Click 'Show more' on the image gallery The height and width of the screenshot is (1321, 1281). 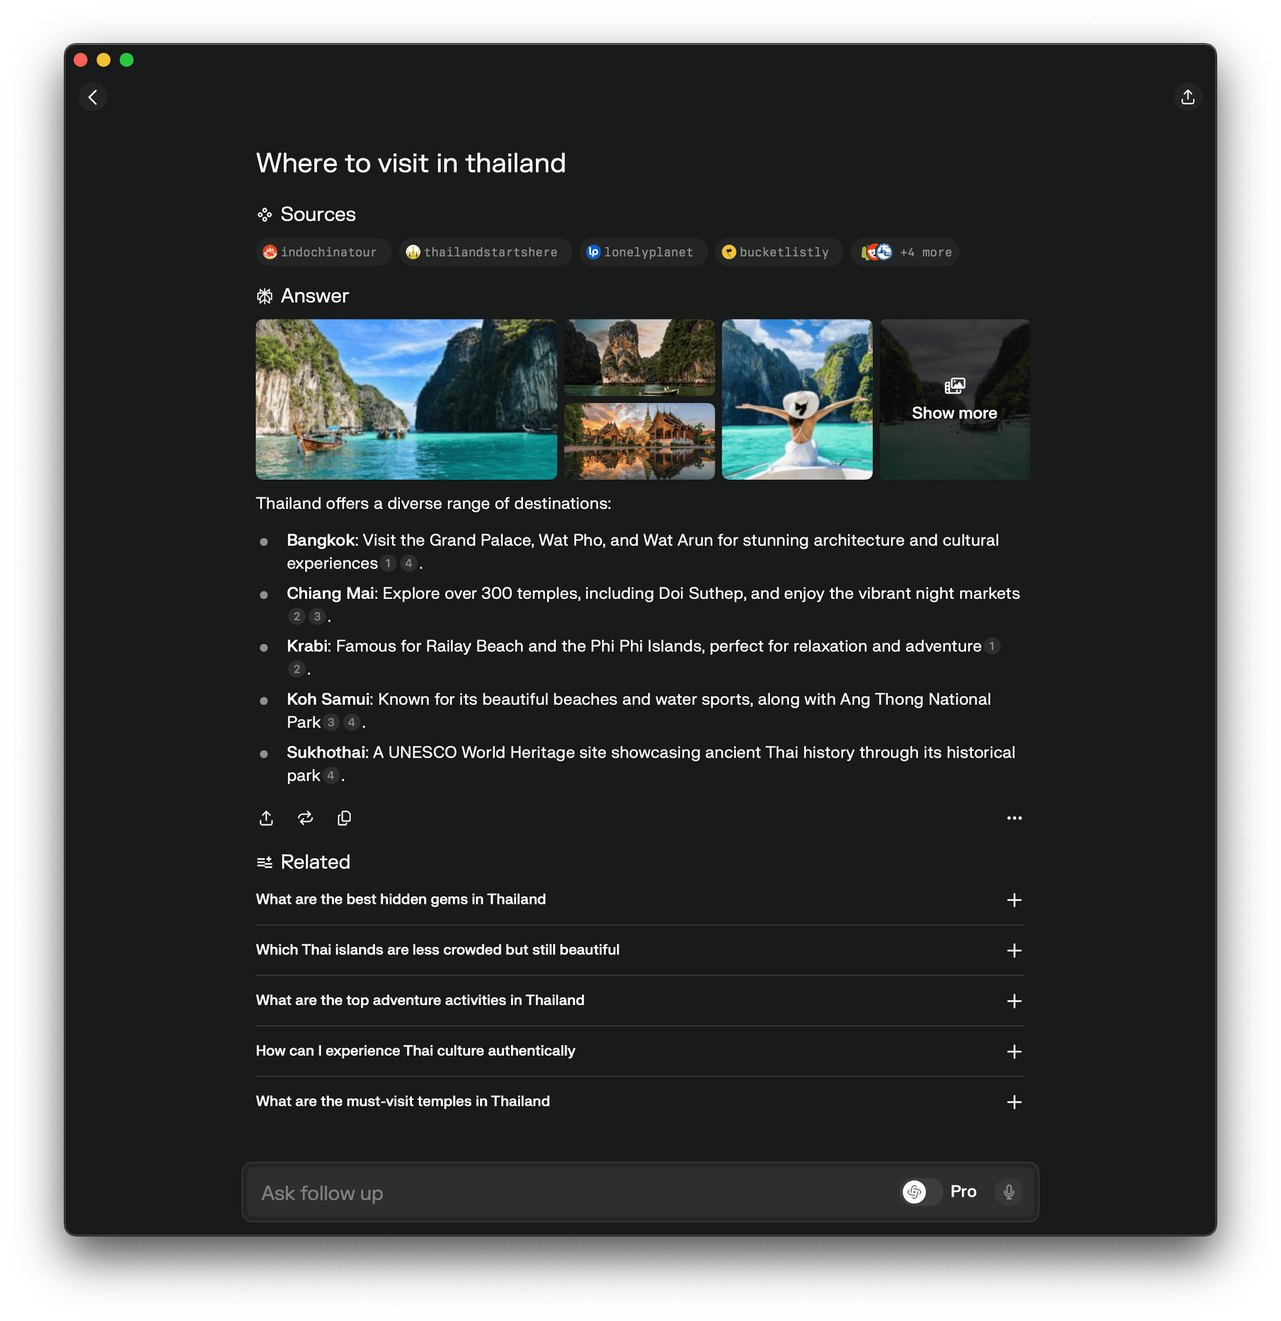coord(954,400)
